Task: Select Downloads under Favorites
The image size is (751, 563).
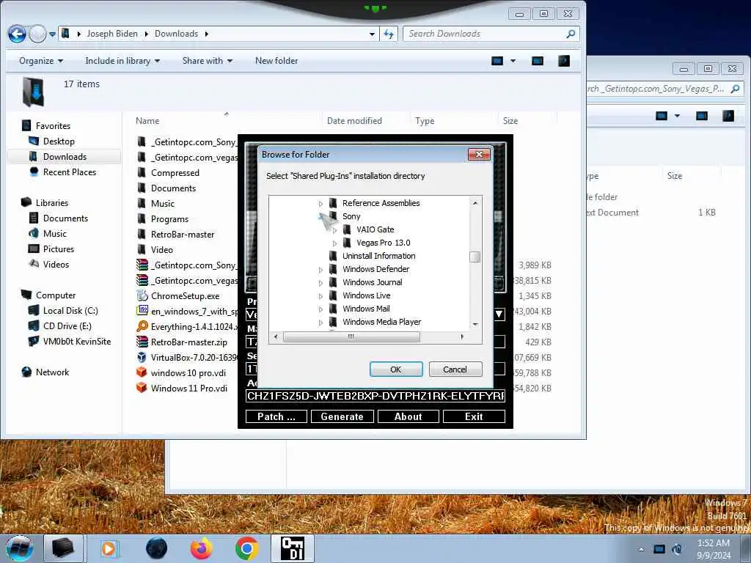Action: pos(65,157)
